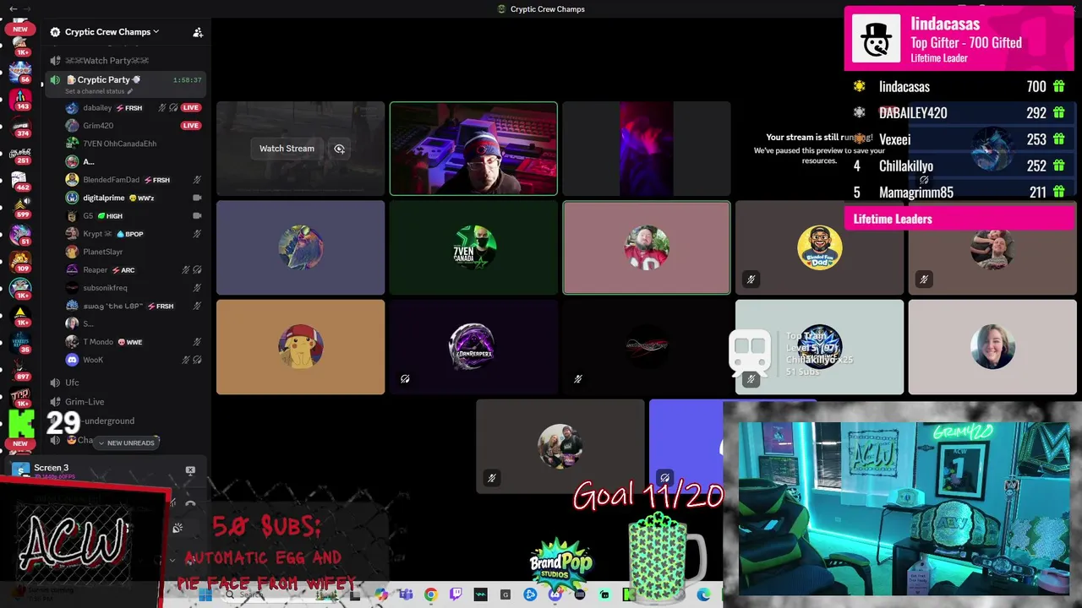This screenshot has height=608, width=1082.
Task: Open the Blended Fam Dad avatar tile
Action: tap(819, 247)
